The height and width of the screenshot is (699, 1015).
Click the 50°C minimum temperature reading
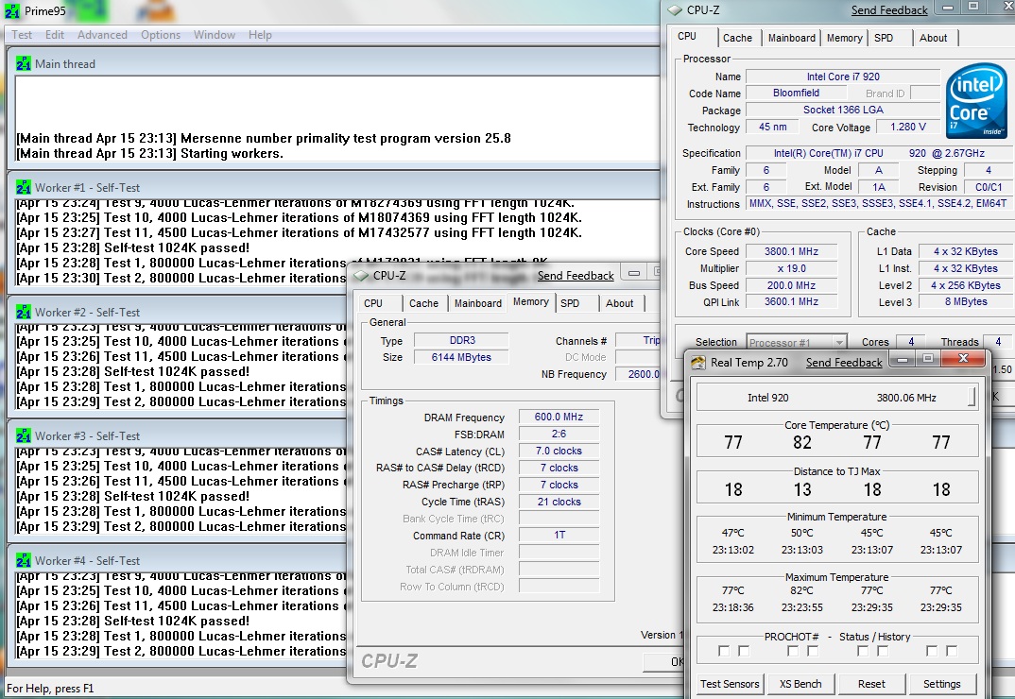tap(802, 534)
